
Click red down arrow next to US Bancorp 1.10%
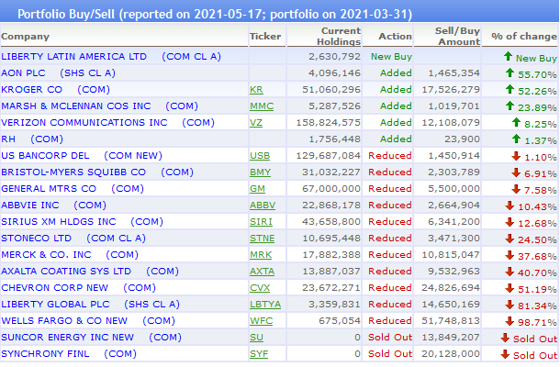click(516, 156)
